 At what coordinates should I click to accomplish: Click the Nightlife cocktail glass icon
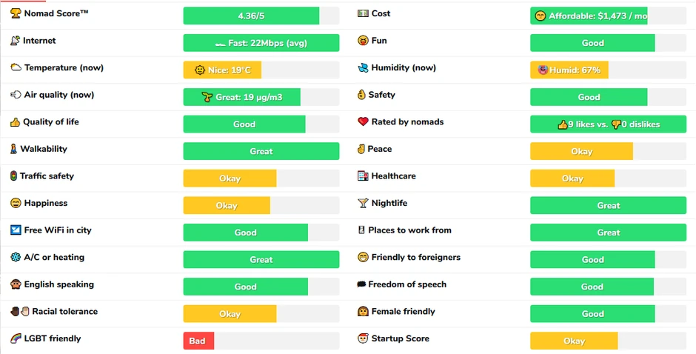pos(363,203)
